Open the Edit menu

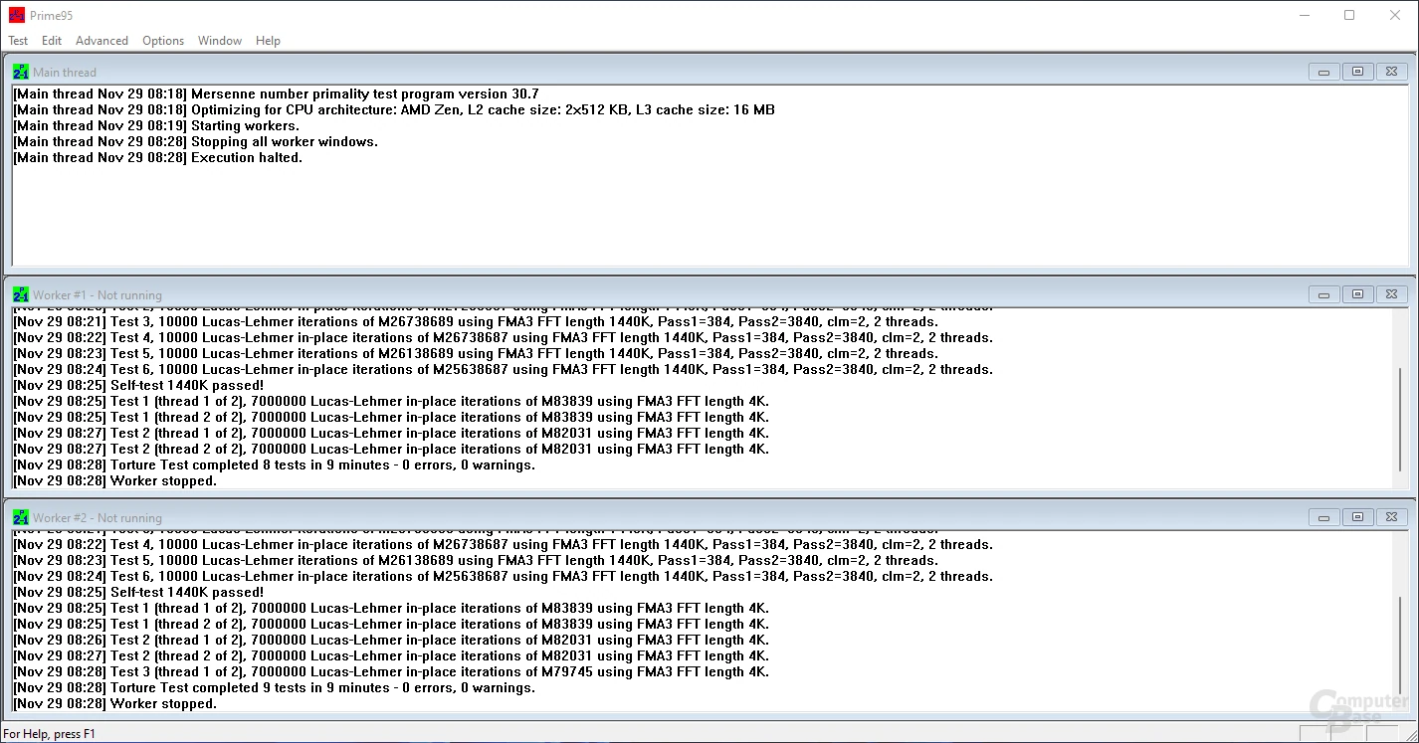coord(52,41)
